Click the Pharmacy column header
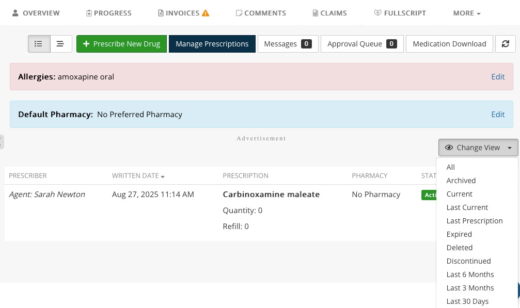Viewport: 520px width, 308px height. 369,176
